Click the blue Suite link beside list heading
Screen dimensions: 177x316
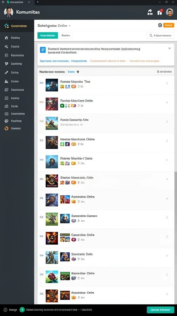[x=71, y=72]
